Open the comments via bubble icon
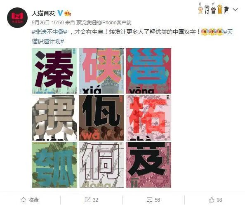The height and width of the screenshot is (207, 245). pyautogui.click(x=149, y=200)
